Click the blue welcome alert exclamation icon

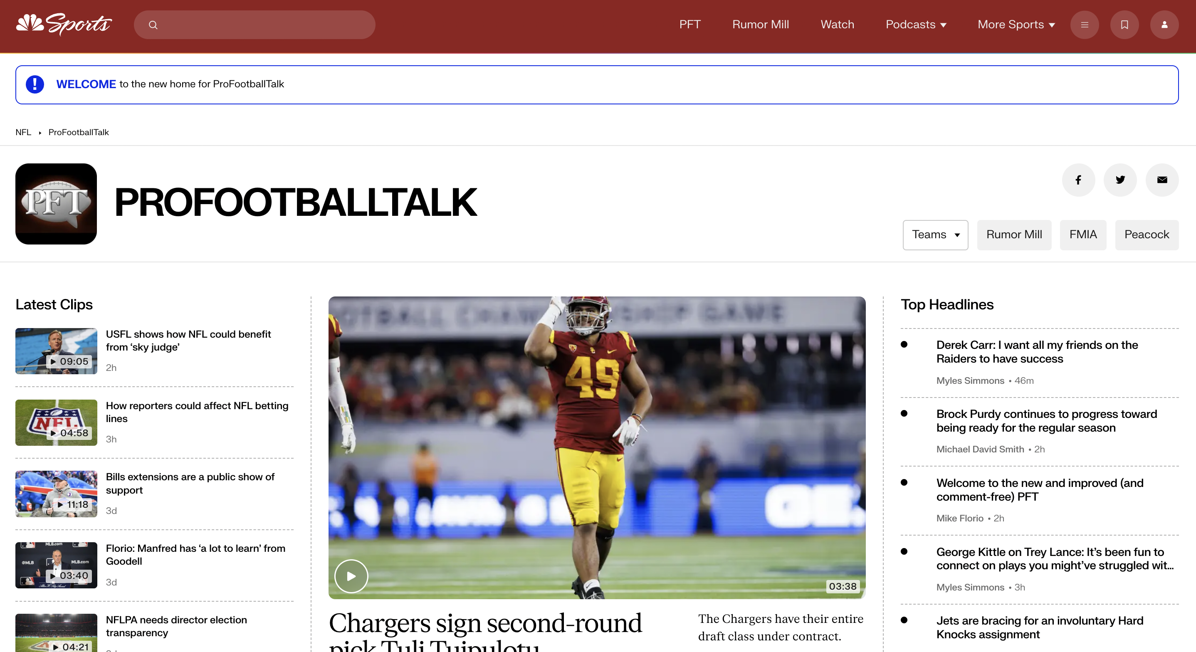pos(35,84)
